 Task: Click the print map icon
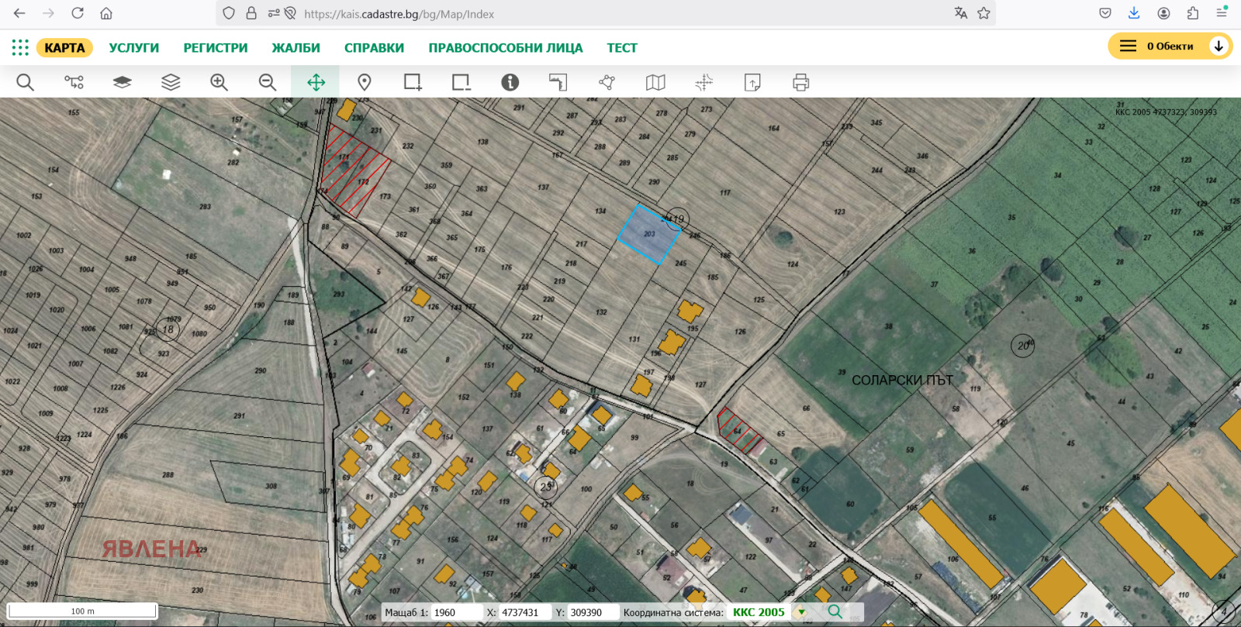click(801, 82)
